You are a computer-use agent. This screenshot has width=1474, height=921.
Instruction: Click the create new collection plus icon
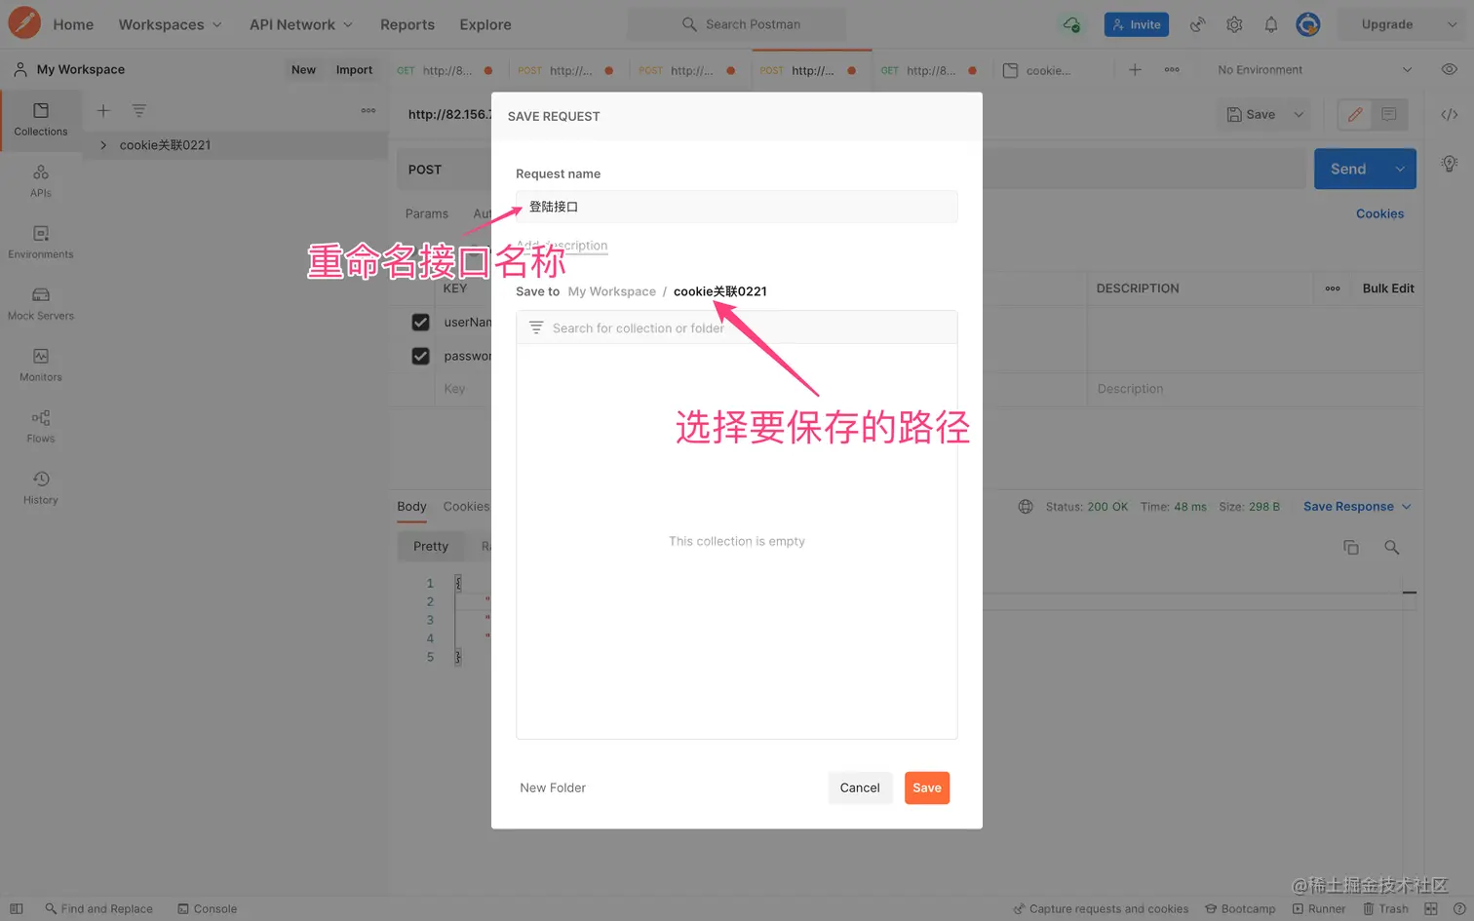click(103, 111)
